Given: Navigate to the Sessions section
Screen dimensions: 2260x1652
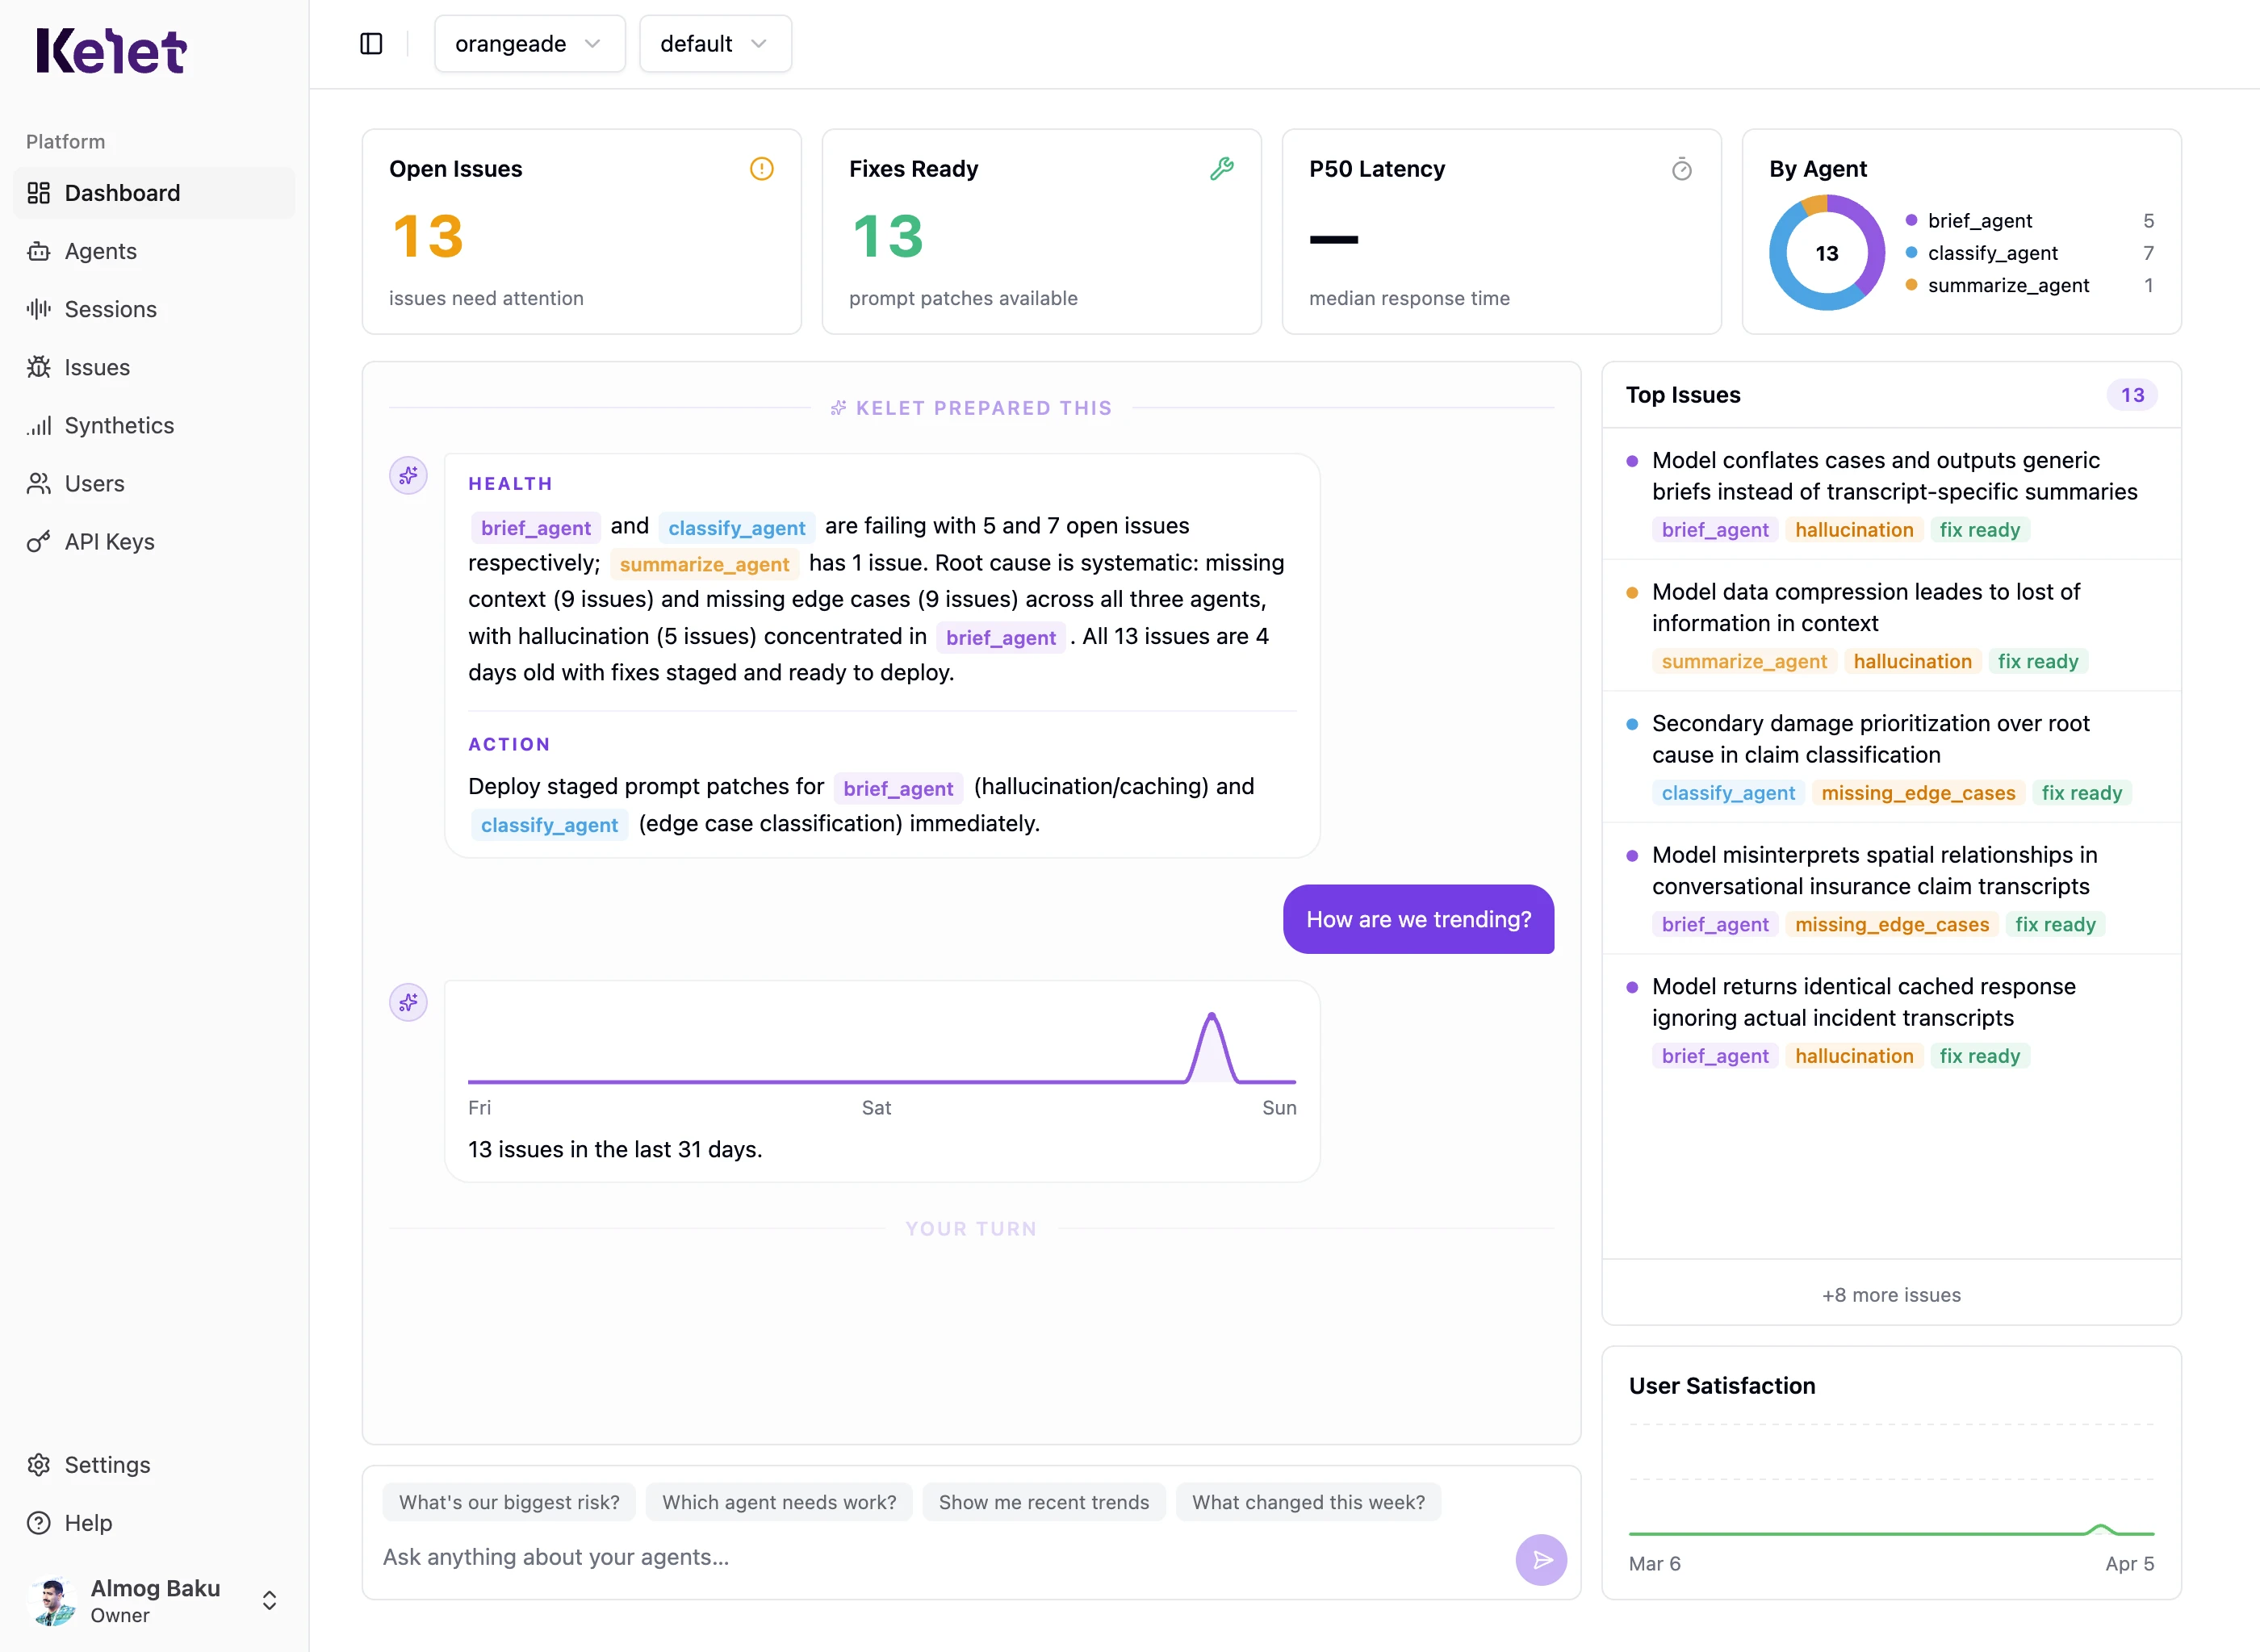Looking at the screenshot, I should (110, 309).
